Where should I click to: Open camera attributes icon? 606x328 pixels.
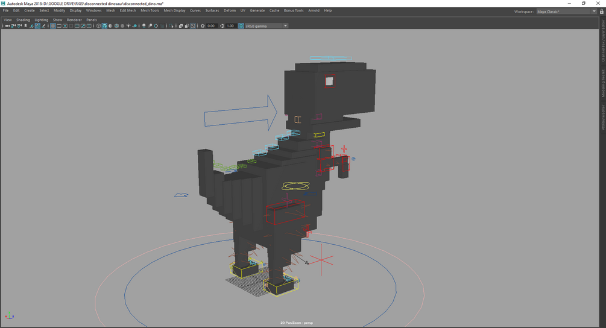pyautogui.click(x=19, y=26)
